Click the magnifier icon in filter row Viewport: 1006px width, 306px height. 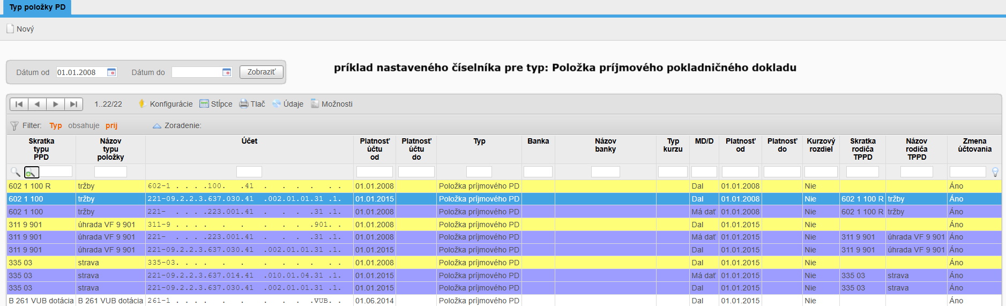16,172
